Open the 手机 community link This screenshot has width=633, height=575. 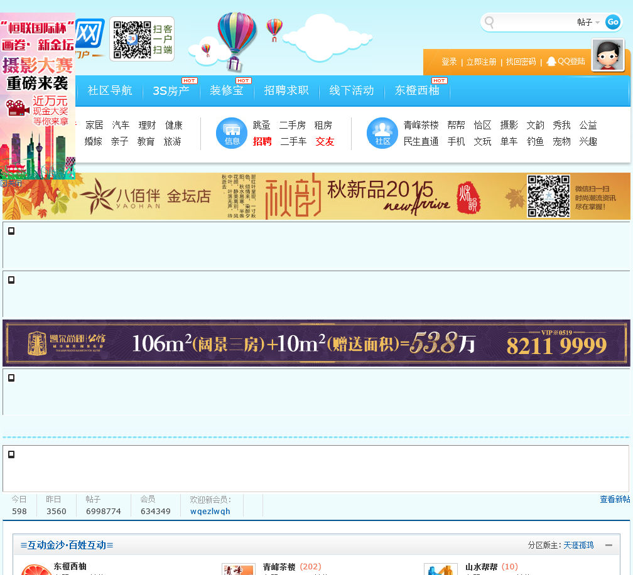(456, 142)
